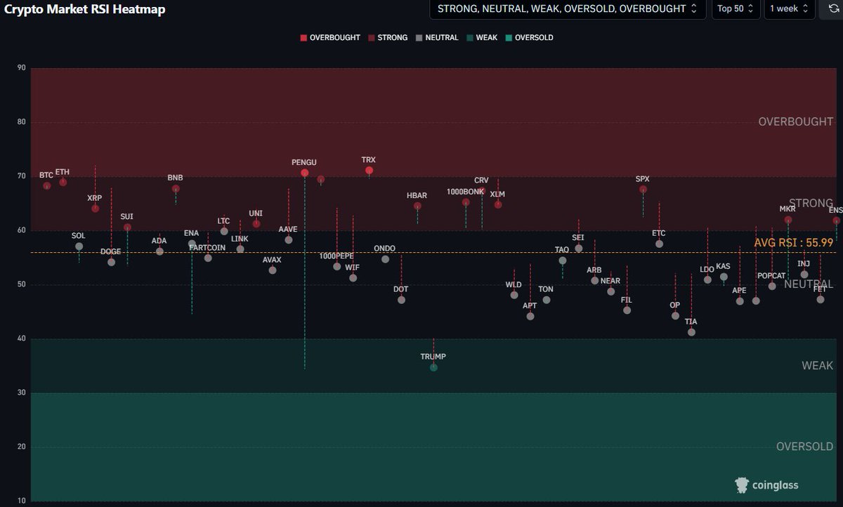Select the SEI data point
The height and width of the screenshot is (507, 843).
coord(578,248)
